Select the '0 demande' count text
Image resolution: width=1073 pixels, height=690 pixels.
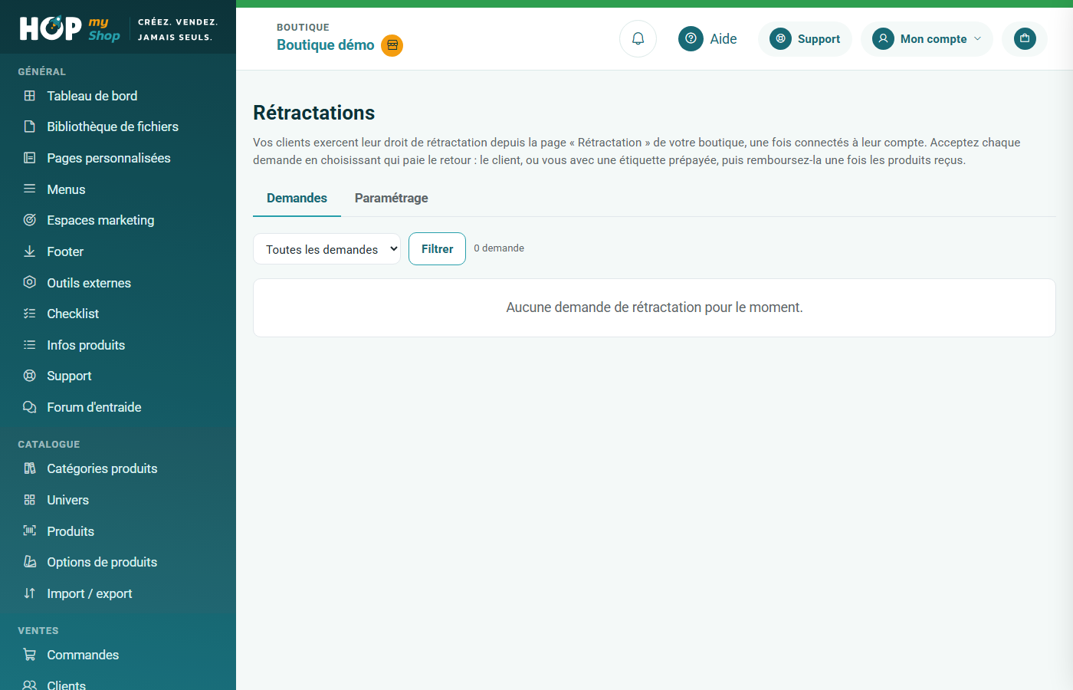499,248
